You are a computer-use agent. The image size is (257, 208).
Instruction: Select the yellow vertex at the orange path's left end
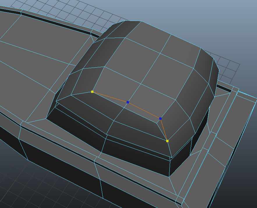click(x=92, y=92)
